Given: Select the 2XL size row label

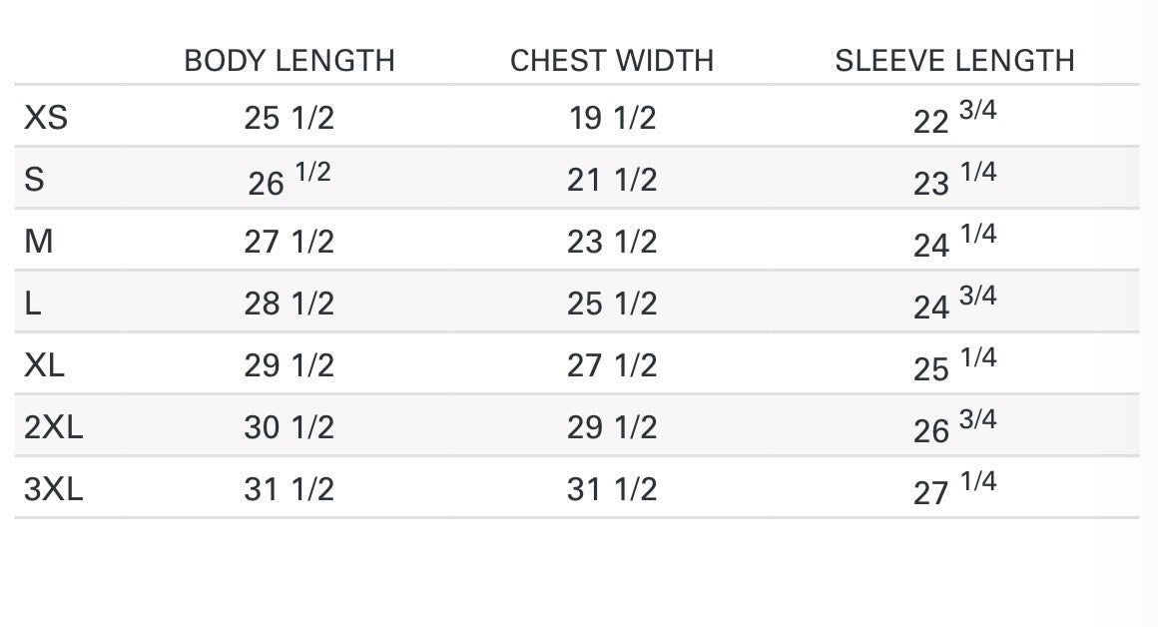Looking at the screenshot, I should tap(54, 428).
